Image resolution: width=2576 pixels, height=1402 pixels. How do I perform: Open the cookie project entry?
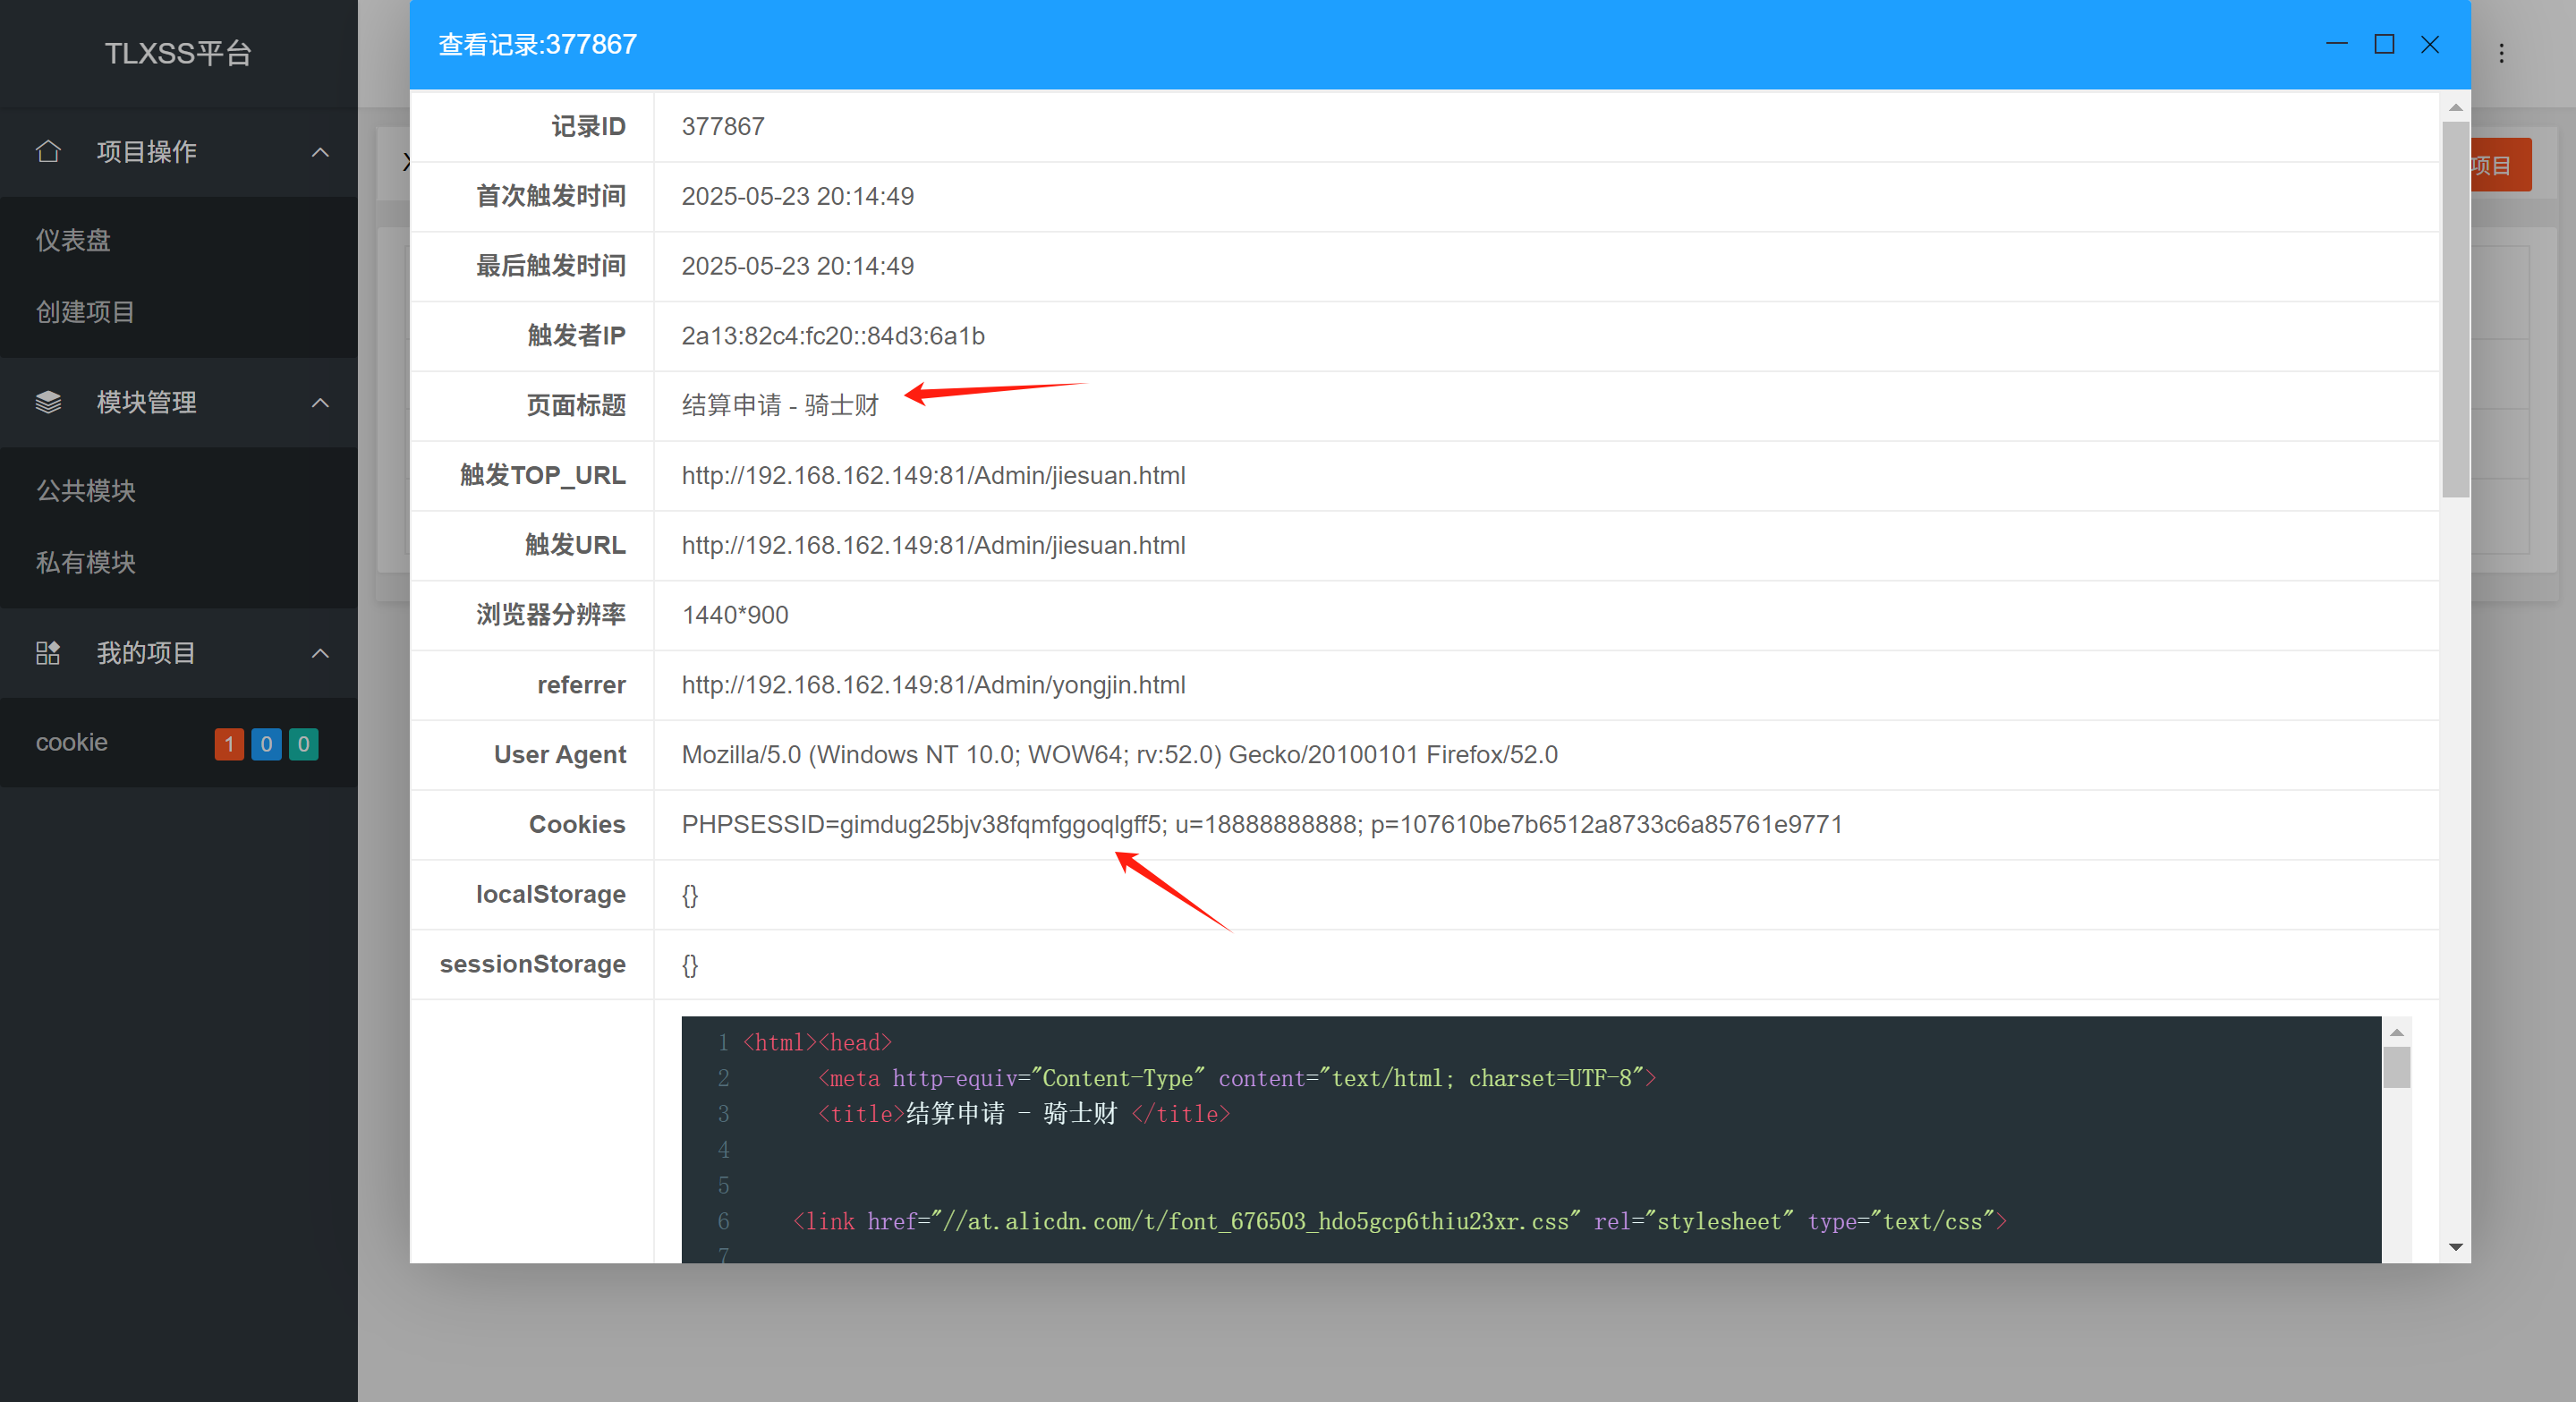72,742
